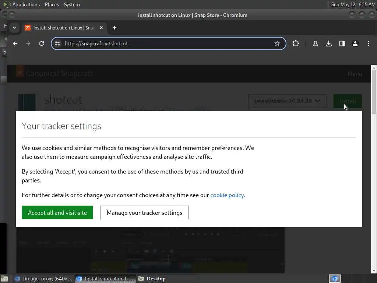Image resolution: width=377 pixels, height=283 pixels.
Task: Click the clock showing Sun May 12
Action: 353,4
